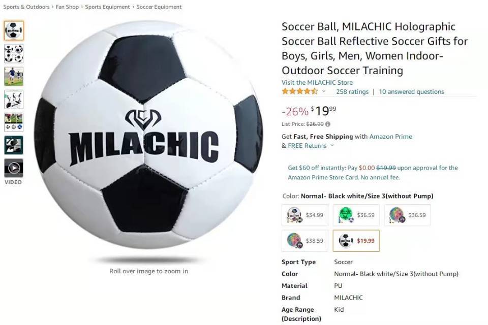488x325 pixels.
Task: Play the product video thumbnail
Action: click(x=13, y=168)
